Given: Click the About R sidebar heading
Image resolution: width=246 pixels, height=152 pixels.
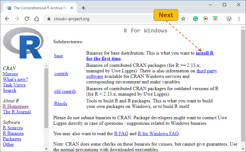Looking at the screenshot, I should (x=11, y=101).
